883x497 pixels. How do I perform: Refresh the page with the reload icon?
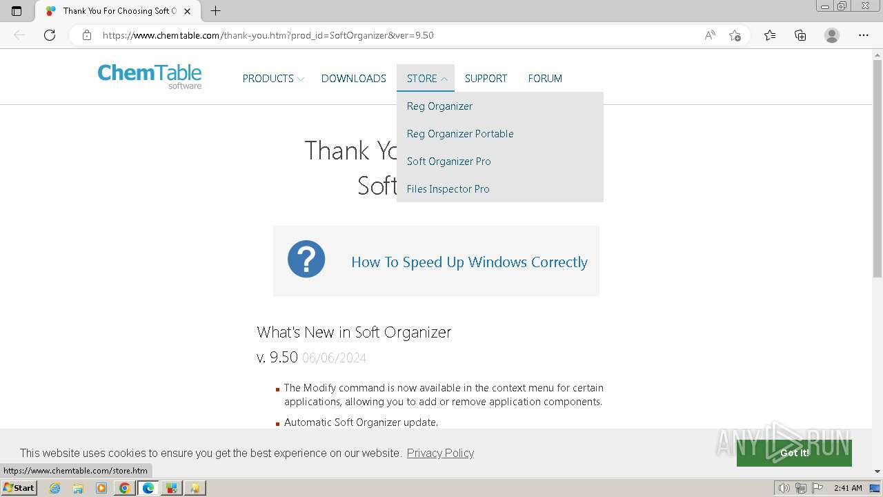50,35
